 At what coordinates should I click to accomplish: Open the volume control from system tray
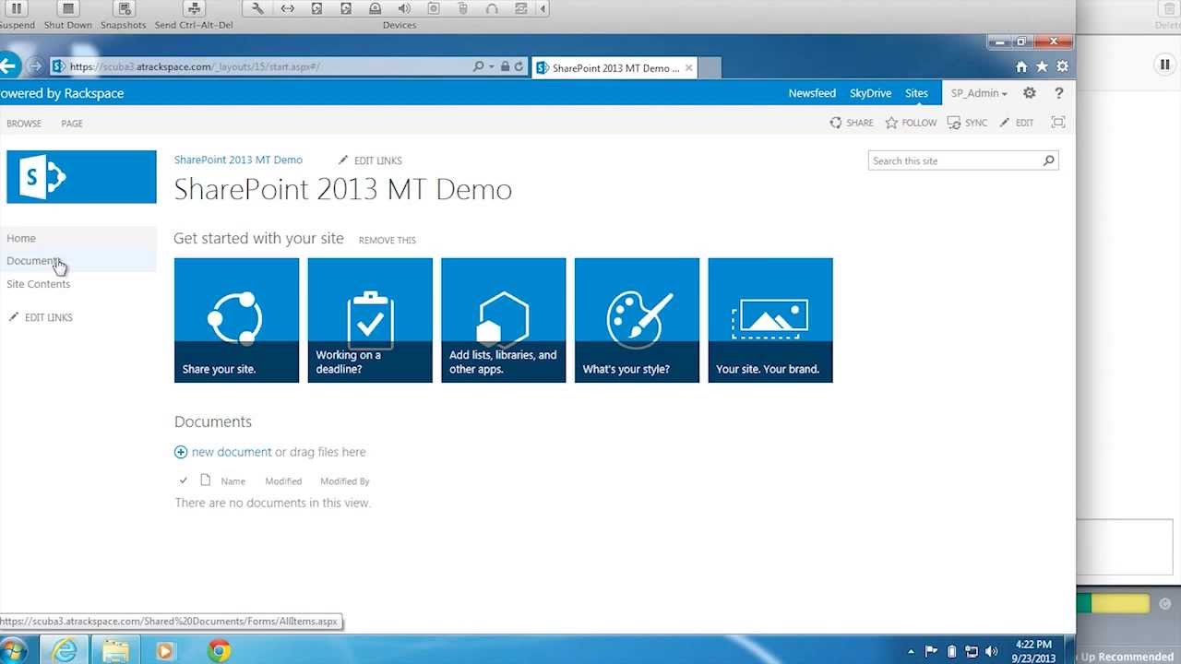pos(992,651)
